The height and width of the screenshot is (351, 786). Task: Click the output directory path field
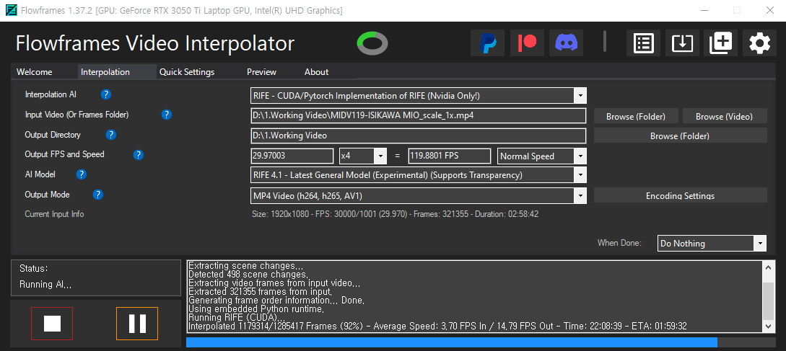click(418, 135)
